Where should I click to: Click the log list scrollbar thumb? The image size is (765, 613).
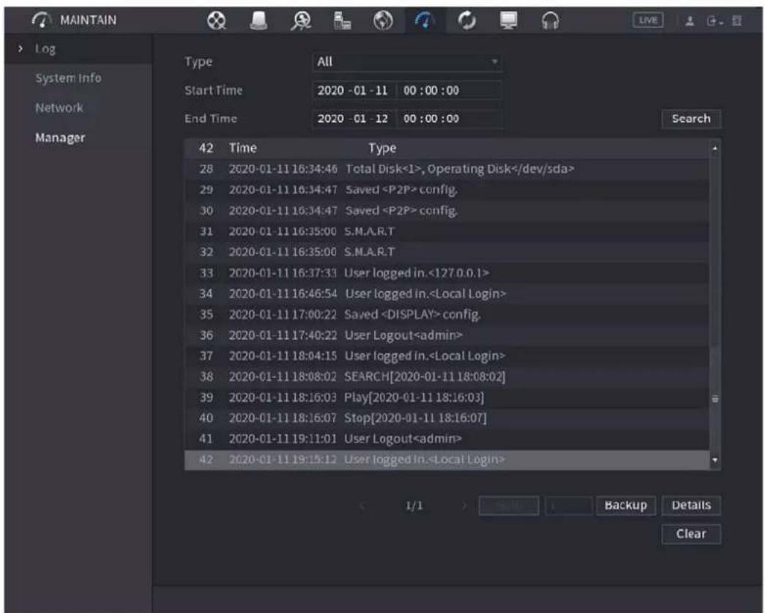715,398
